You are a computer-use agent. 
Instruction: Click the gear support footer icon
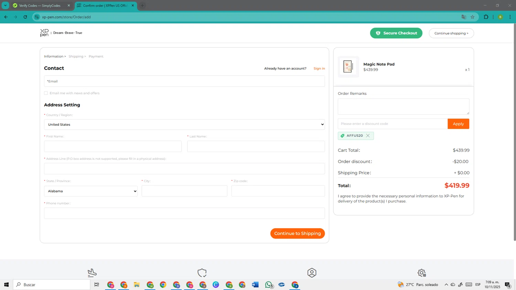coord(422,273)
